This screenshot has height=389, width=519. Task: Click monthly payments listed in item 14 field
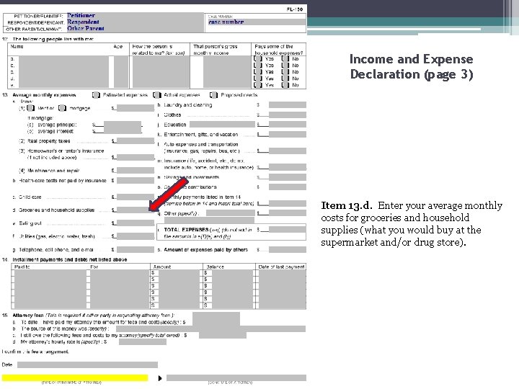click(288, 203)
